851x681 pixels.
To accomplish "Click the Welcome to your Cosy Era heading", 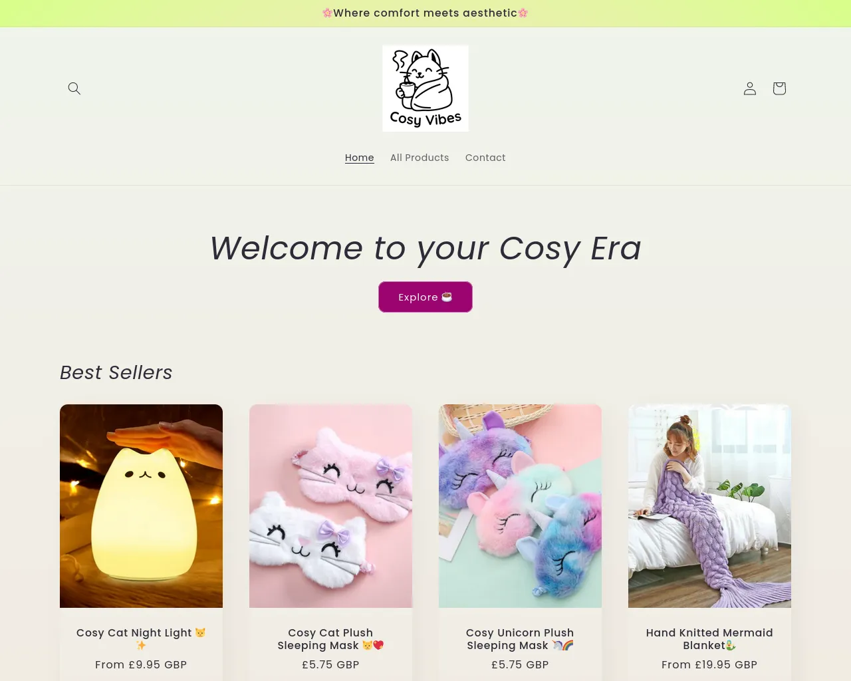I will pyautogui.click(x=425, y=248).
